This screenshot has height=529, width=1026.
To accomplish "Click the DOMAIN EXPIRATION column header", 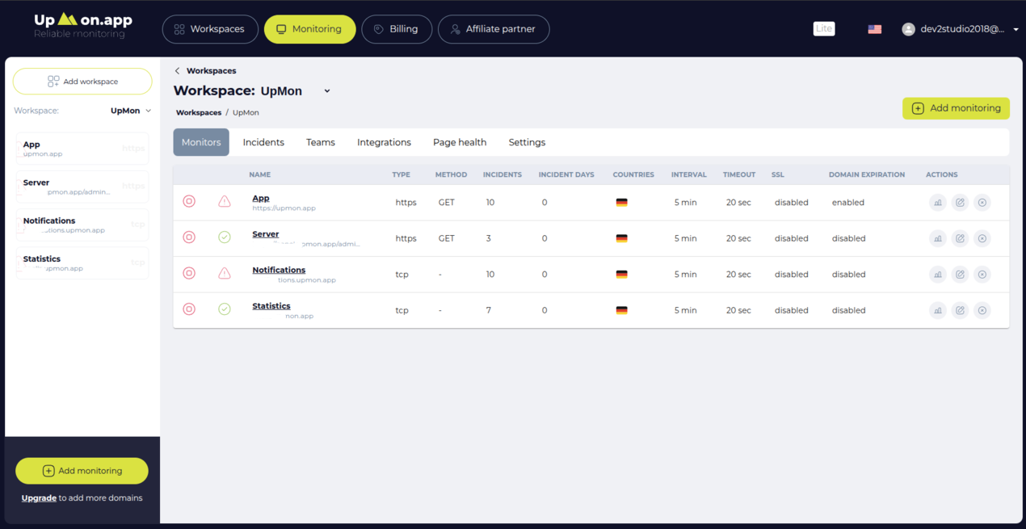I will [x=867, y=174].
